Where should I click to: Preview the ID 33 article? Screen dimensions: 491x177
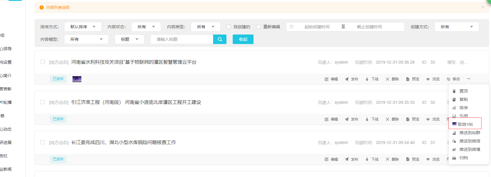pyautogui.click(x=413, y=79)
